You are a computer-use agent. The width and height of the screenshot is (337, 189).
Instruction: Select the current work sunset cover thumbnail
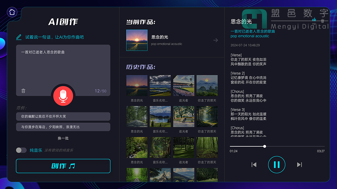[137, 40]
